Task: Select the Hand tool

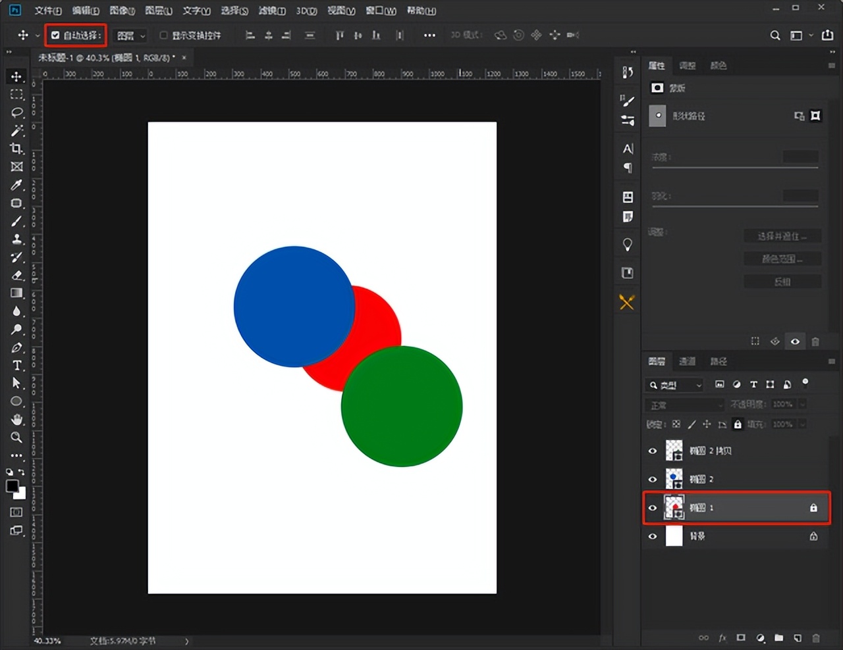Action: (16, 419)
